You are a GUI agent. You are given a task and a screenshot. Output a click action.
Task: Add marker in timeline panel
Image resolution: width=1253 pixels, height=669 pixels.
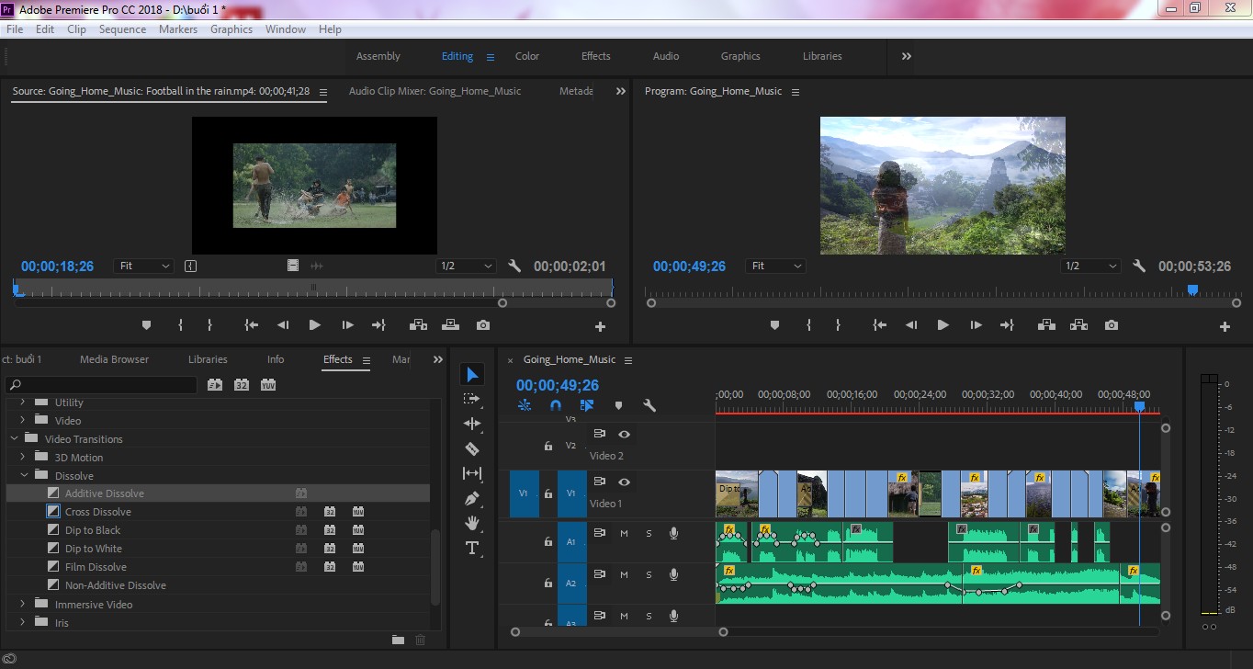(x=618, y=405)
